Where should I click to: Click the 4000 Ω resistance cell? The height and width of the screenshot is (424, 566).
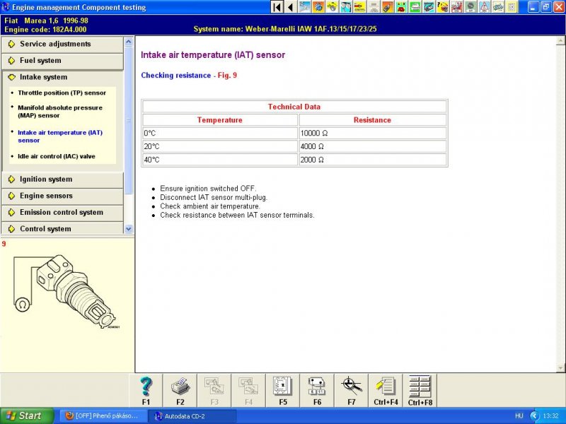(373, 146)
